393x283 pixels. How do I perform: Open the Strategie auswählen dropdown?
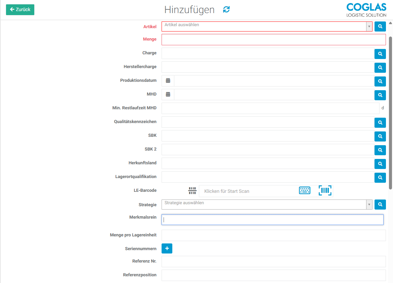(x=369, y=204)
